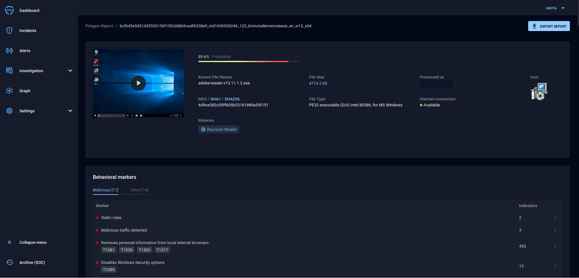This screenshot has width=579, height=278.
Task: Click the Collapse menu double-arrow icon
Action: [9, 242]
